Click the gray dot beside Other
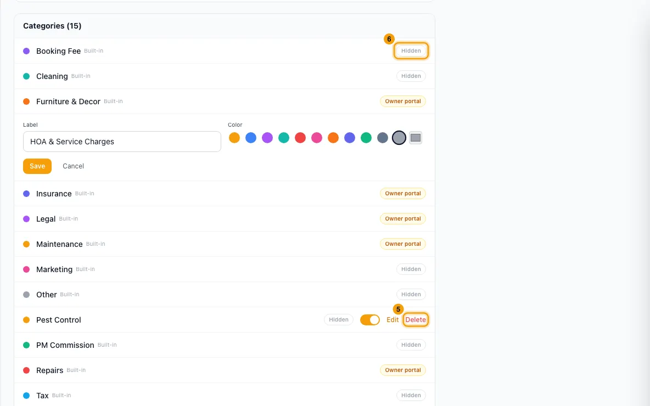 pos(26,295)
